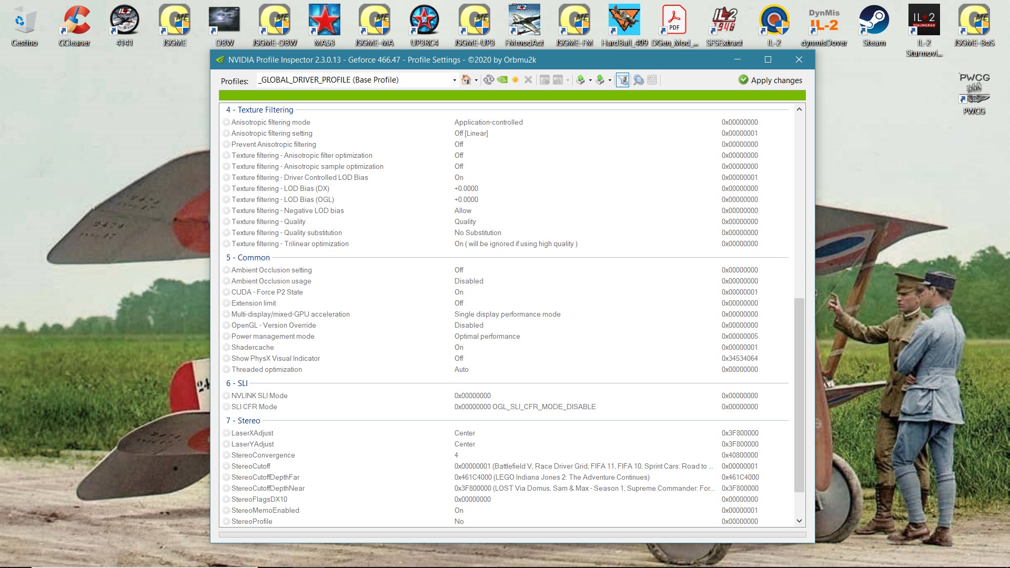This screenshot has height=568, width=1010.
Task: Click the add application to profile icon
Action: tap(544, 80)
